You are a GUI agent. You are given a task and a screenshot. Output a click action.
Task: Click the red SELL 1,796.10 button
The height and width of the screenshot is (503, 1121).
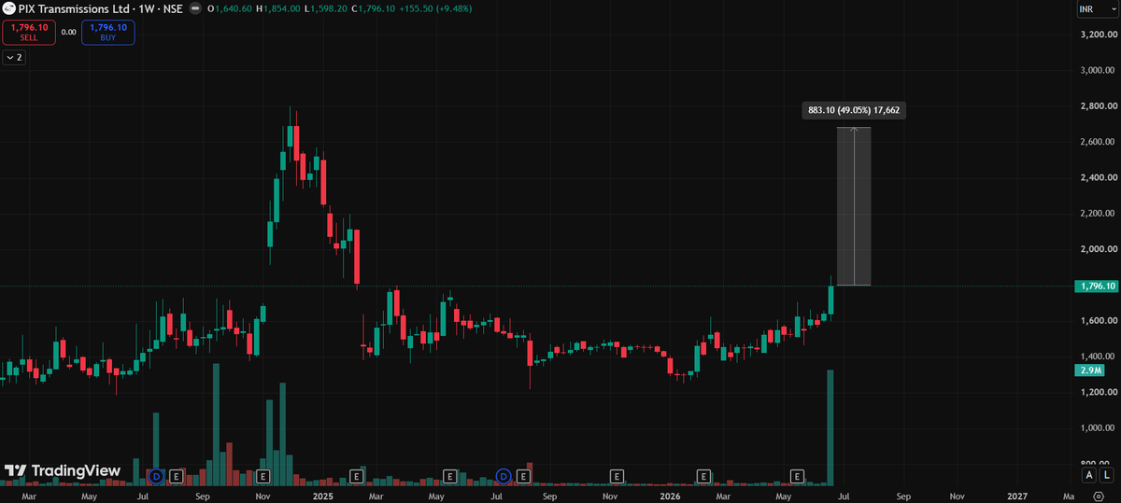(27, 33)
